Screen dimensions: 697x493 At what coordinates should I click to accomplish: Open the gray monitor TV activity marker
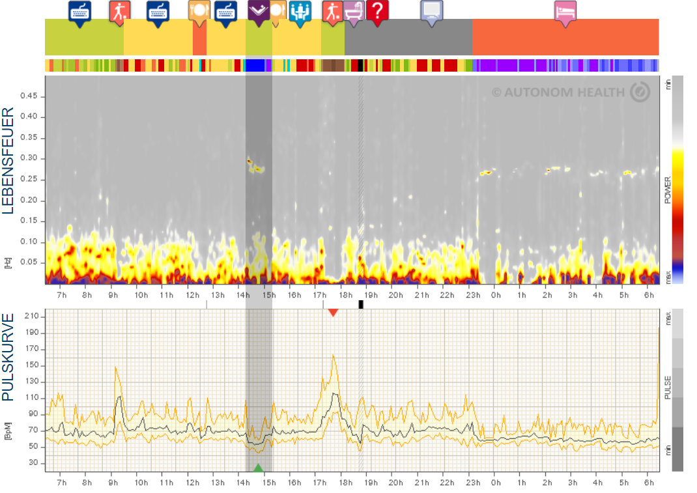click(x=431, y=11)
